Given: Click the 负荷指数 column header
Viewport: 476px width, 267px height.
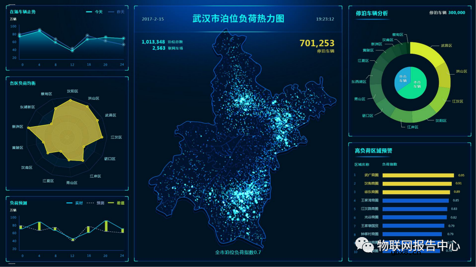Looking at the screenshot, I should [389, 164].
